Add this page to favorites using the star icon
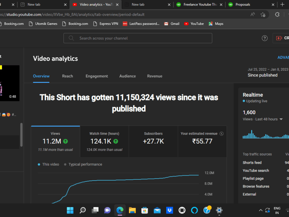This screenshot has height=217, width=289. [x=262, y=14]
